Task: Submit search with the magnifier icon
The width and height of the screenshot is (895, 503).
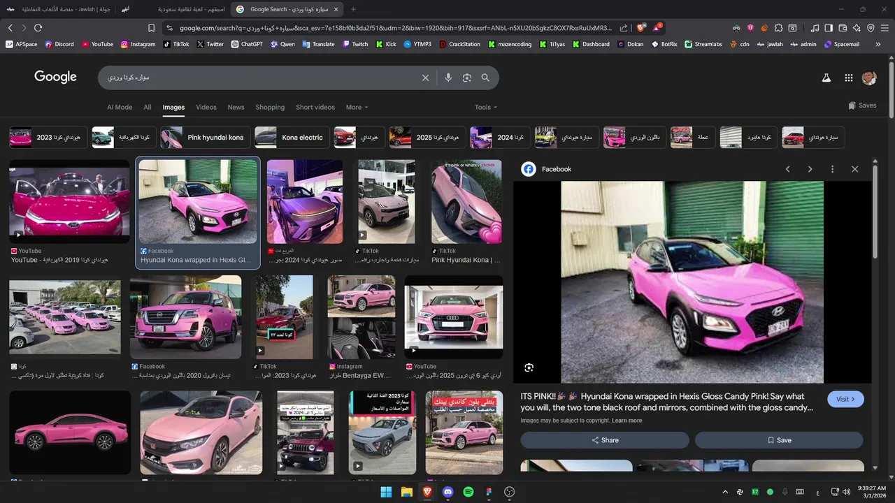Action: [x=485, y=78]
